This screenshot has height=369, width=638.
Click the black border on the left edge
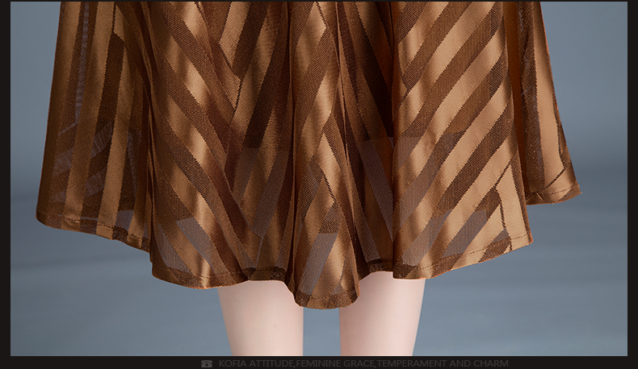[5, 177]
